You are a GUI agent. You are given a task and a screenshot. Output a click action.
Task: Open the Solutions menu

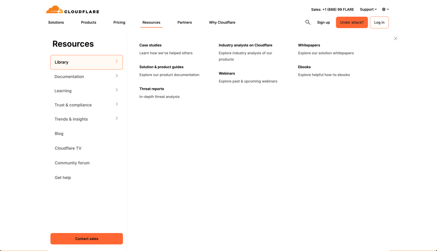pos(56,22)
